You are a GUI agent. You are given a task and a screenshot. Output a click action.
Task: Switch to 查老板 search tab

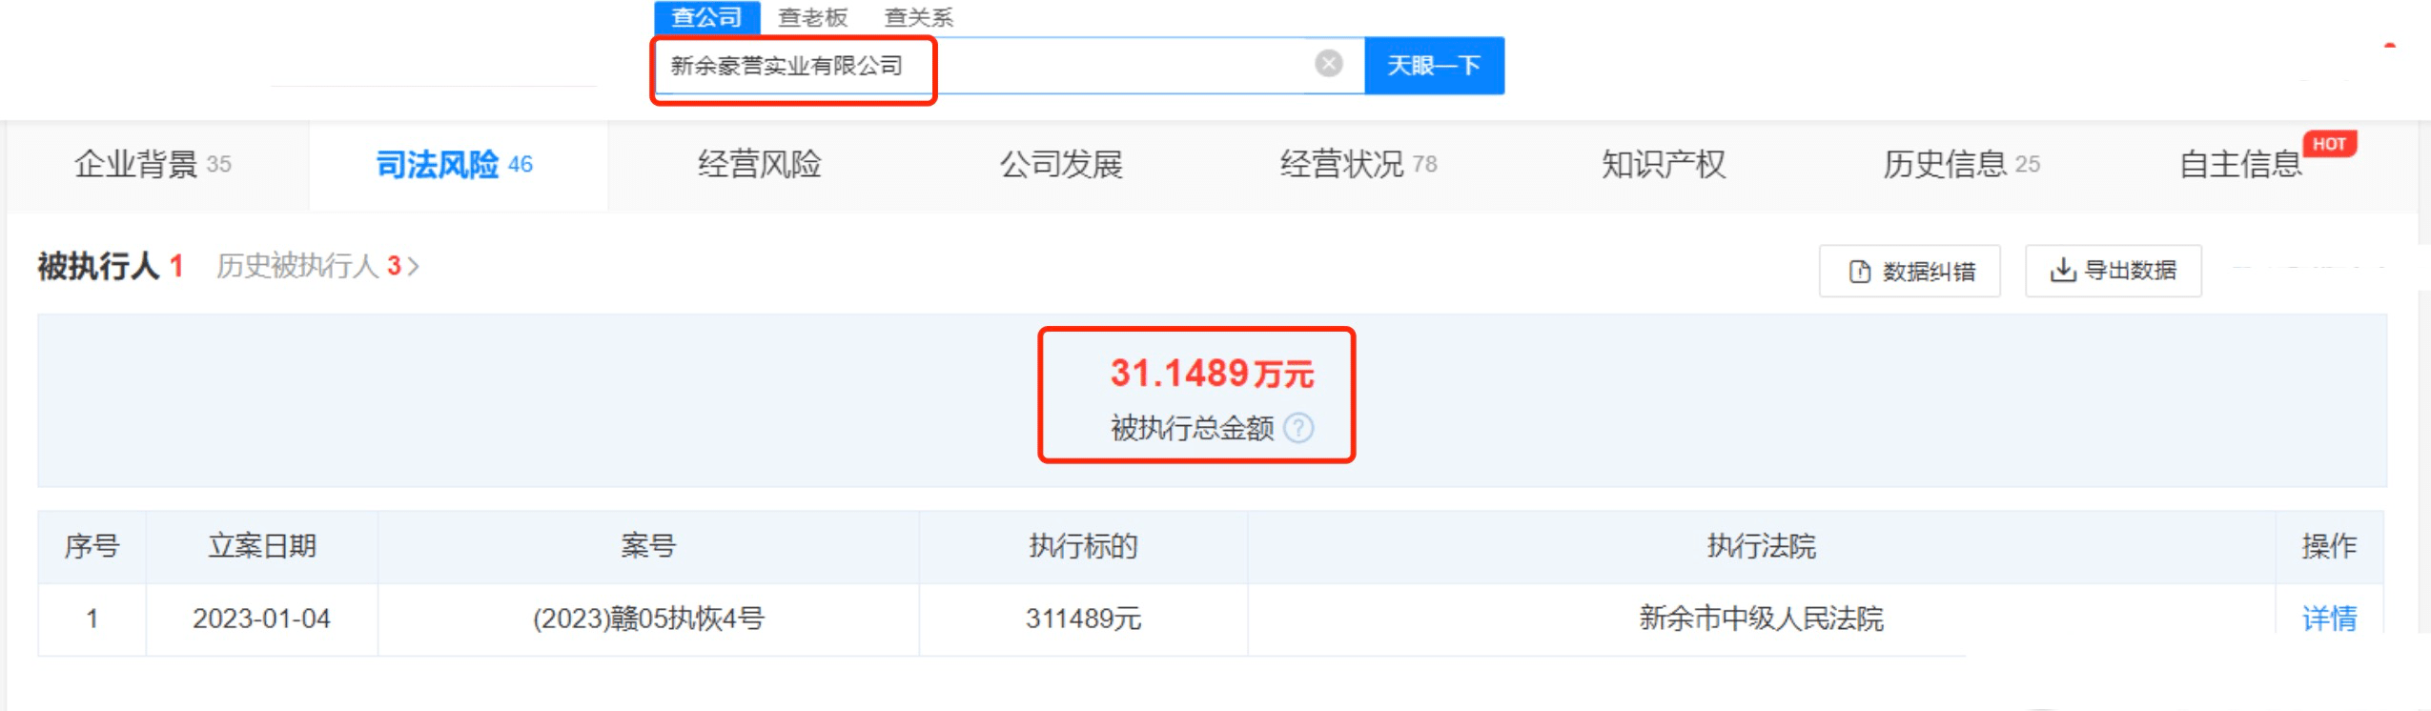pos(812,17)
